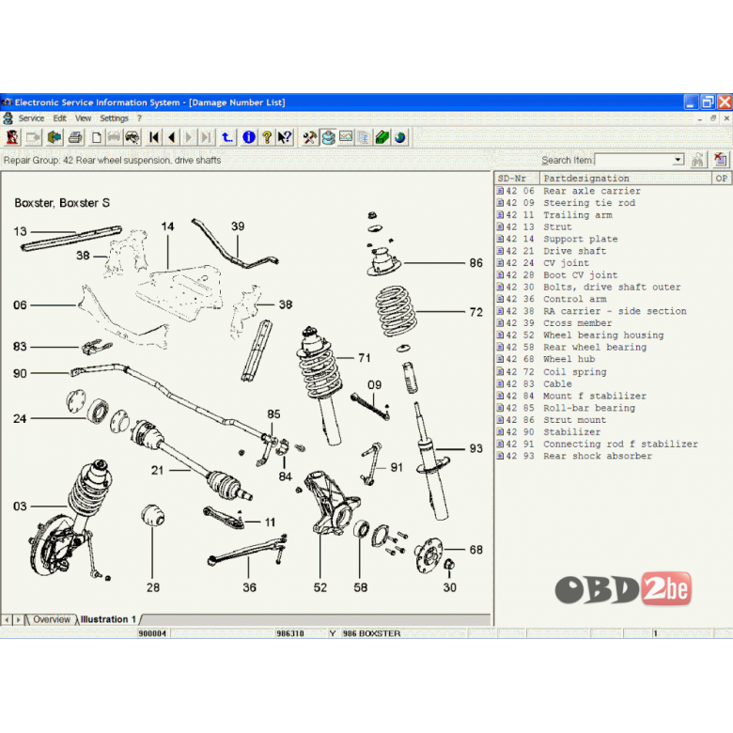Open the Service menu
This screenshot has height=733, width=733.
point(31,118)
